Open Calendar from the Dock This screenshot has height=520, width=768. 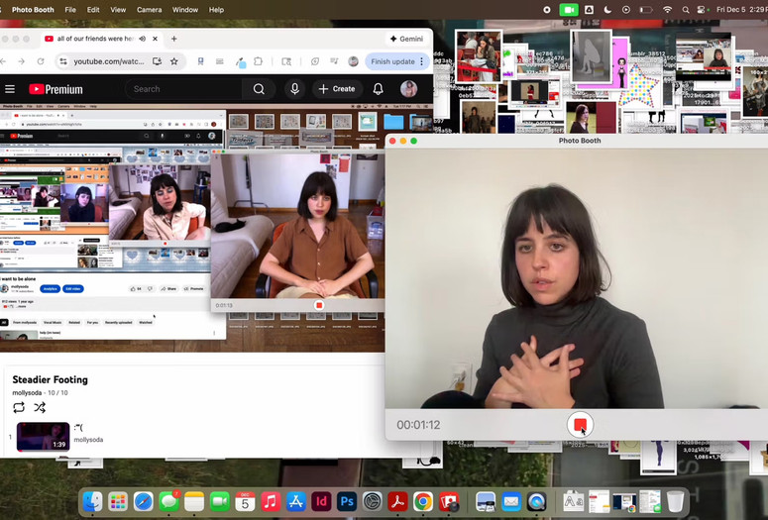(x=245, y=502)
